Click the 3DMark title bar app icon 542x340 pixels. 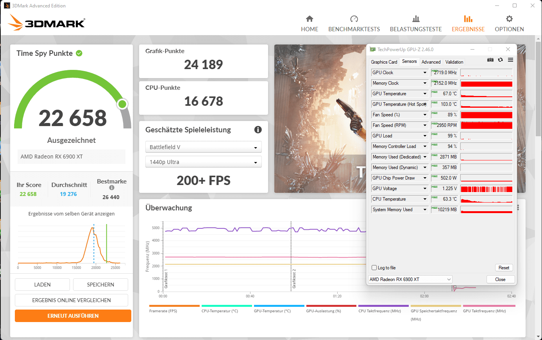click(x=7, y=5)
